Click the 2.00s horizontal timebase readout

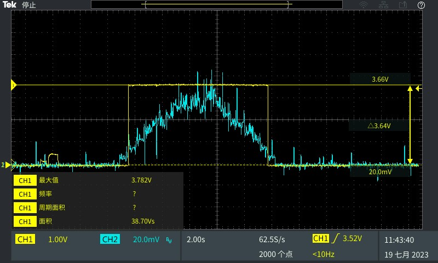point(196,239)
